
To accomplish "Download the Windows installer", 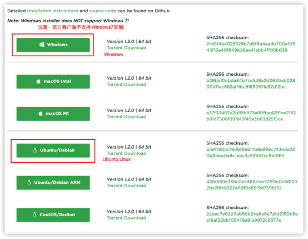I will pyautogui.click(x=53, y=45).
